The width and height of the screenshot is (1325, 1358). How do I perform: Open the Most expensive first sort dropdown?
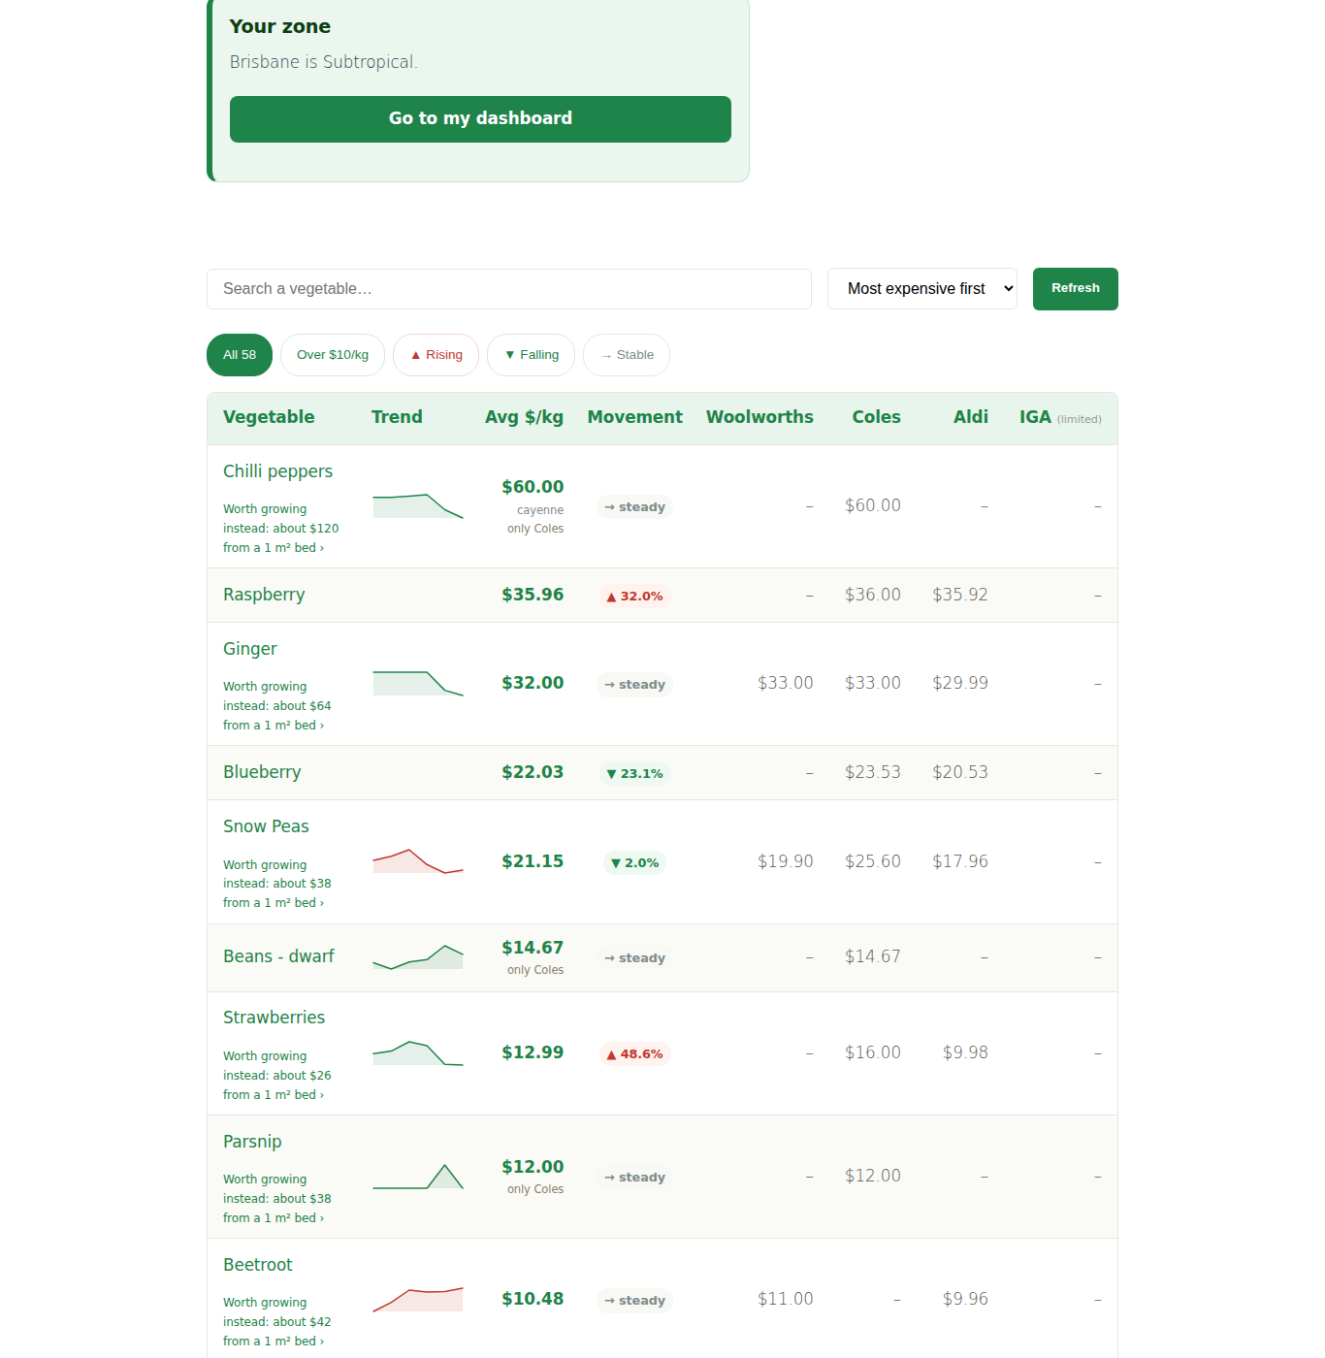(922, 289)
